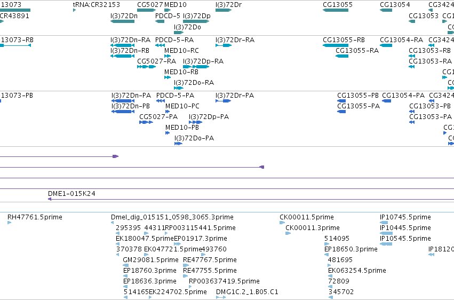Click the tRNA:CR32153 gene label

[x=97, y=5]
